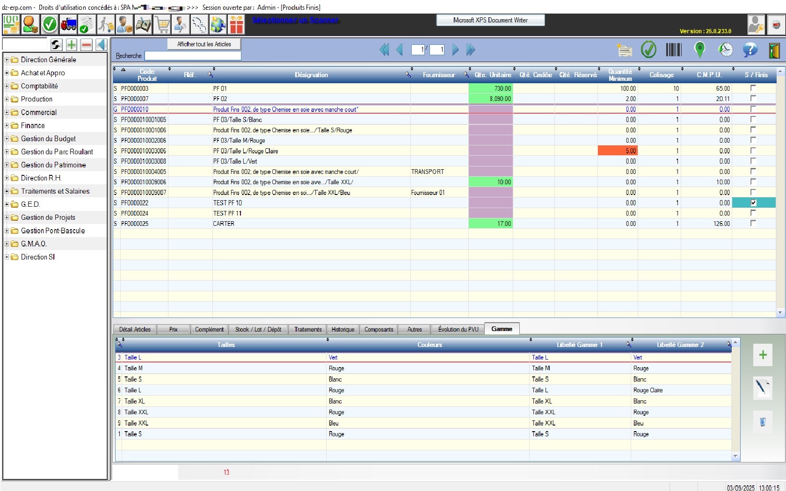Viewport: 786px width, 491px height.
Task: Uncheck S/Finis checkbox for PF0000022
Action: (x=753, y=203)
